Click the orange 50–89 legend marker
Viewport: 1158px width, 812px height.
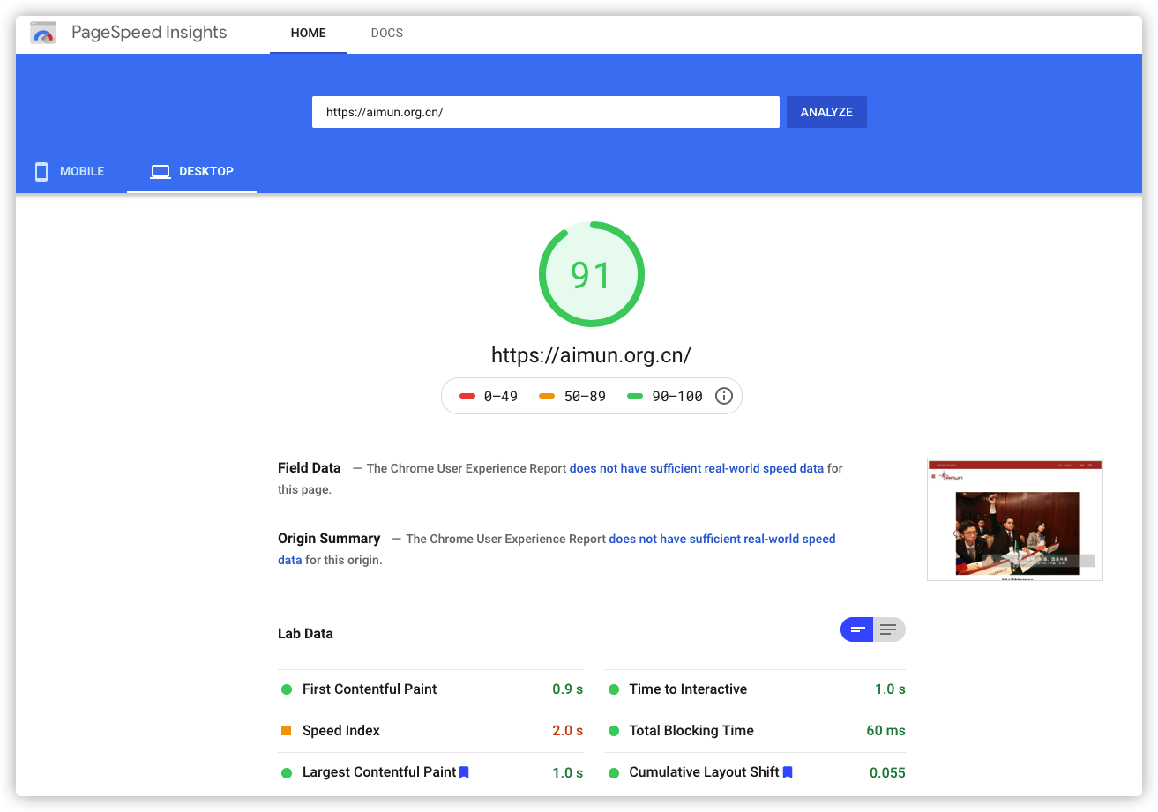coord(547,396)
